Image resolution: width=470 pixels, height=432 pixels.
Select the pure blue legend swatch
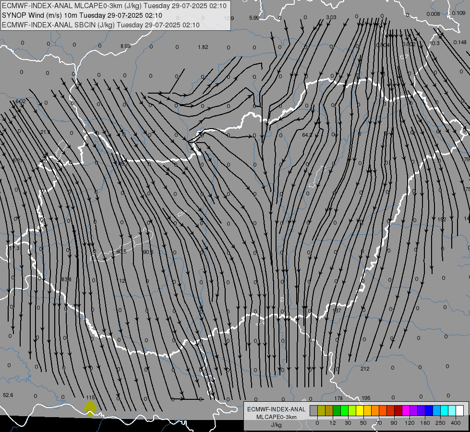429,410
